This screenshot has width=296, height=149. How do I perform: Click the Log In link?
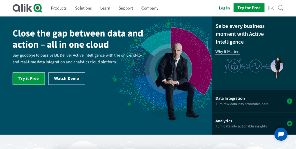click(224, 8)
